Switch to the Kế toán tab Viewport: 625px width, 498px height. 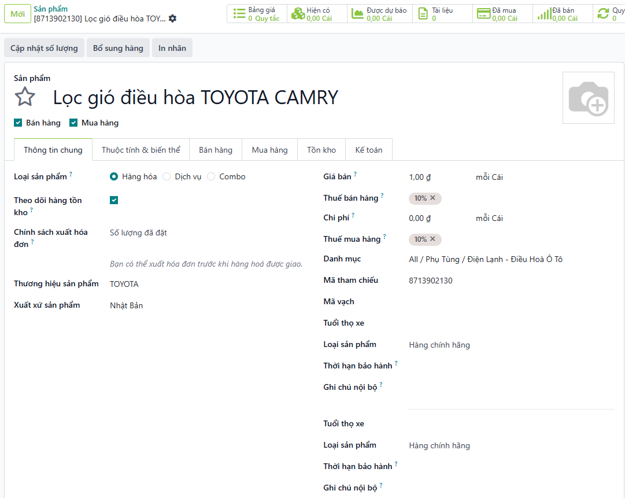pyautogui.click(x=368, y=150)
